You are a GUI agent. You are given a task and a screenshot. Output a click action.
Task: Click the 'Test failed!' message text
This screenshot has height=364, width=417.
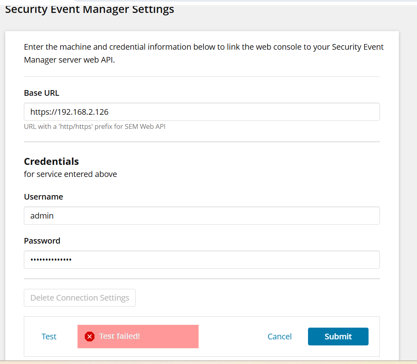119,337
